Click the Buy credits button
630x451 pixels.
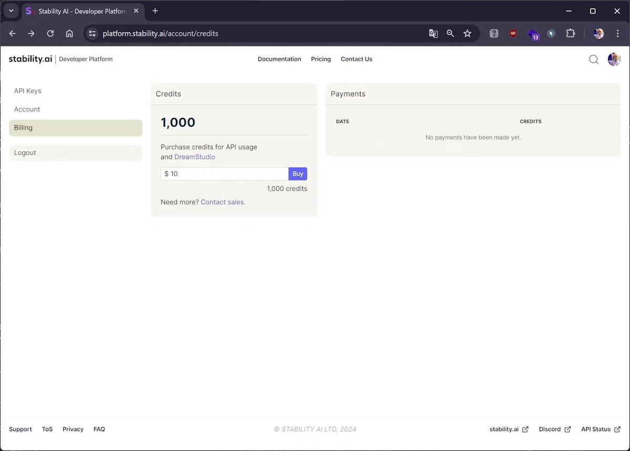[x=298, y=174]
